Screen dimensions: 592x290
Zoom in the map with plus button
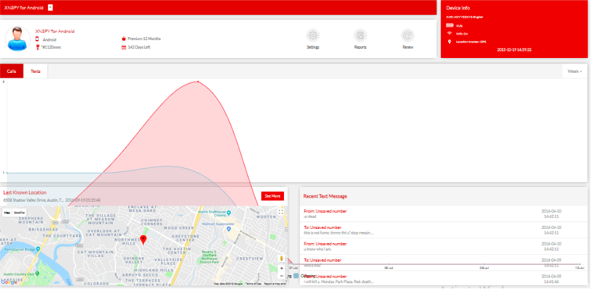(x=281, y=268)
